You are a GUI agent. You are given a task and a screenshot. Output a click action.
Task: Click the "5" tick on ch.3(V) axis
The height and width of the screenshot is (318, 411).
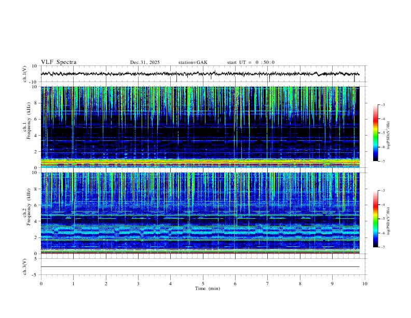click(36, 259)
